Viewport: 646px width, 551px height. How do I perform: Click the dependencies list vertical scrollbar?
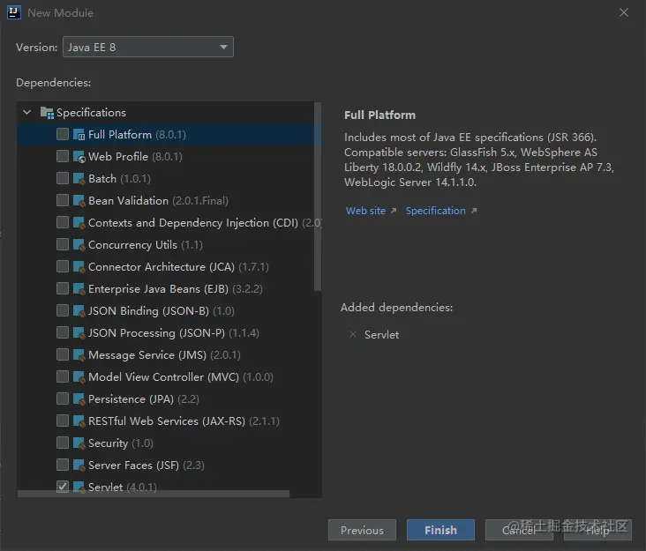coord(317,197)
